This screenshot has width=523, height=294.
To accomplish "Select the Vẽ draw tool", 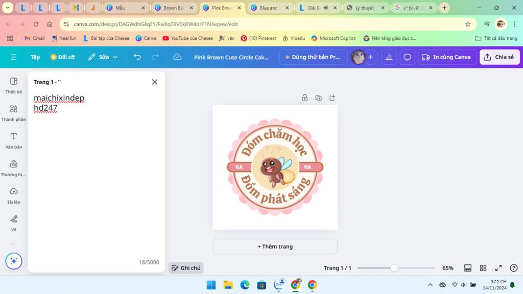I will click(14, 224).
